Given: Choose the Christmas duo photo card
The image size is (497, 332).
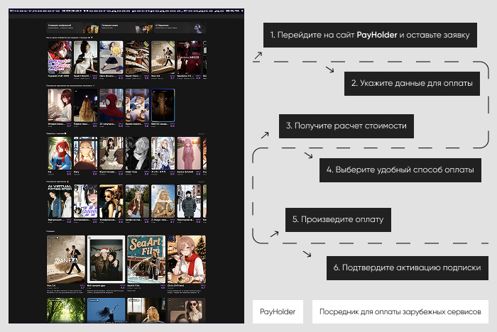Looking at the screenshot, I should coord(105,260).
